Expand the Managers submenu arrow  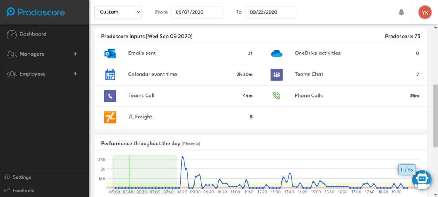pos(76,54)
